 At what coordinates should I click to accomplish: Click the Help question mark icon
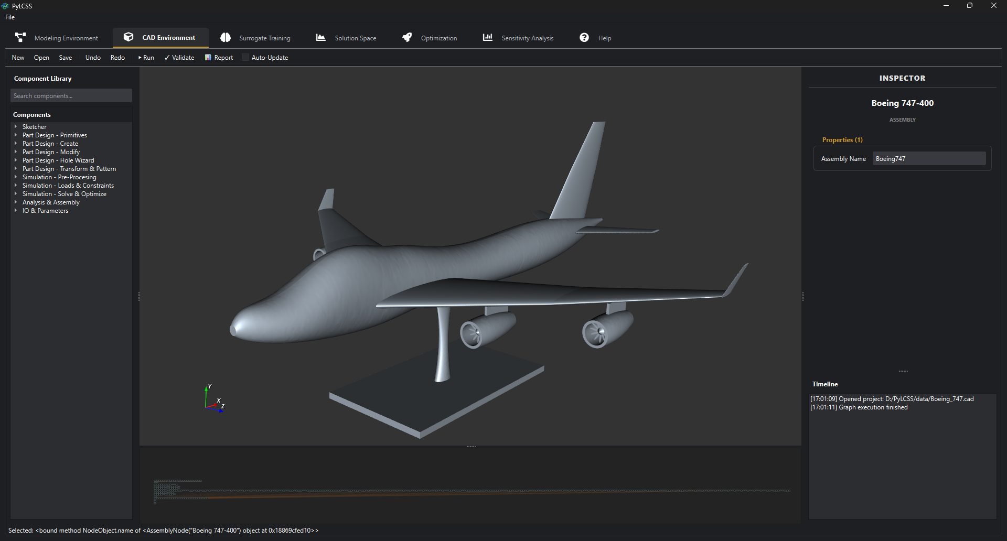click(584, 38)
